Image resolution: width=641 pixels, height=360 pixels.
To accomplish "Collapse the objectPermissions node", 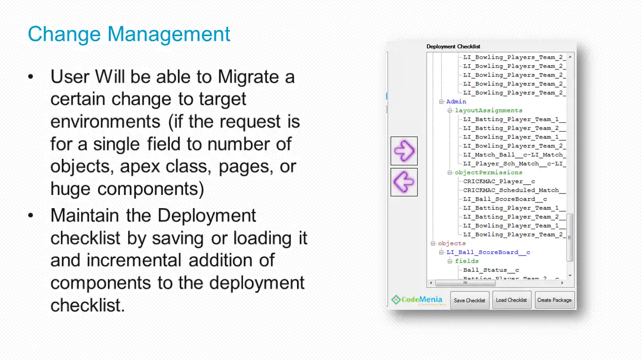I will point(450,172).
